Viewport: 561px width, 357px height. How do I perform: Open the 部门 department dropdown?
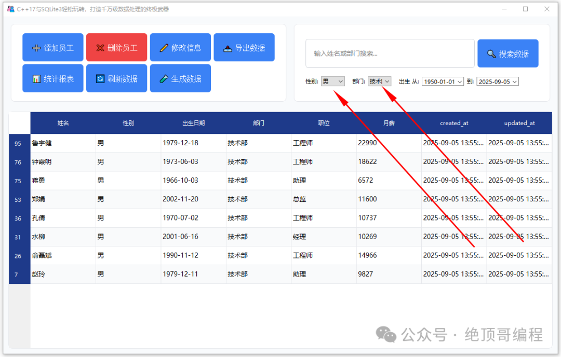coord(379,81)
